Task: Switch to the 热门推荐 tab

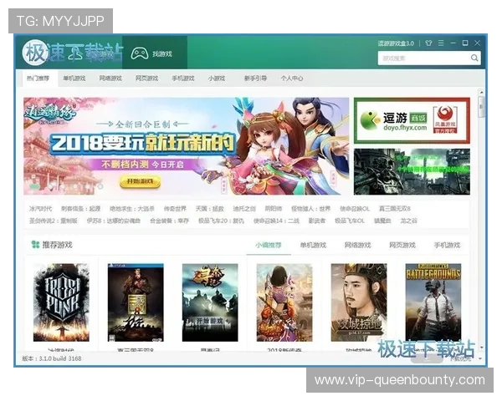Action: (x=38, y=79)
